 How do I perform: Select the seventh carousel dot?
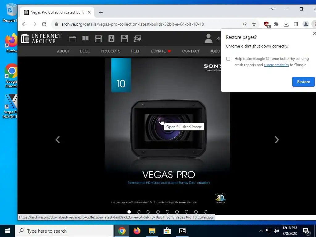pyautogui.click(x=186, y=212)
